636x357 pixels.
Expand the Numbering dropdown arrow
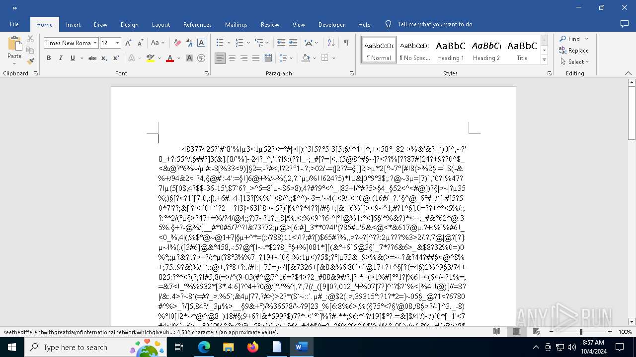click(248, 43)
